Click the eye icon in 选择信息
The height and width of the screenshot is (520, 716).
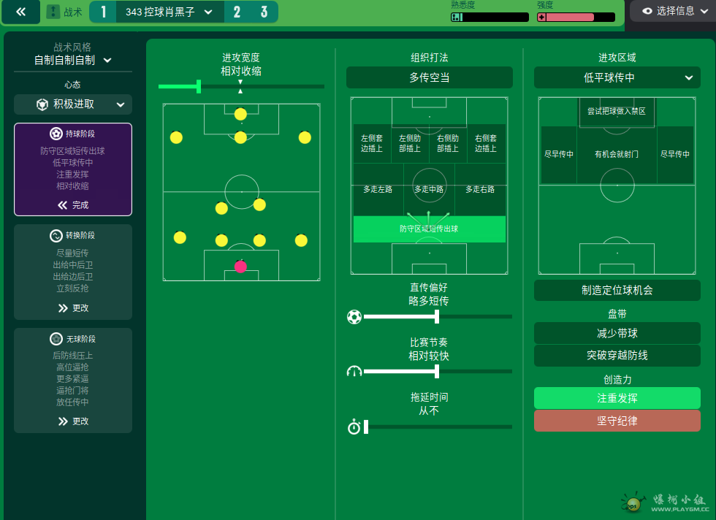[647, 11]
